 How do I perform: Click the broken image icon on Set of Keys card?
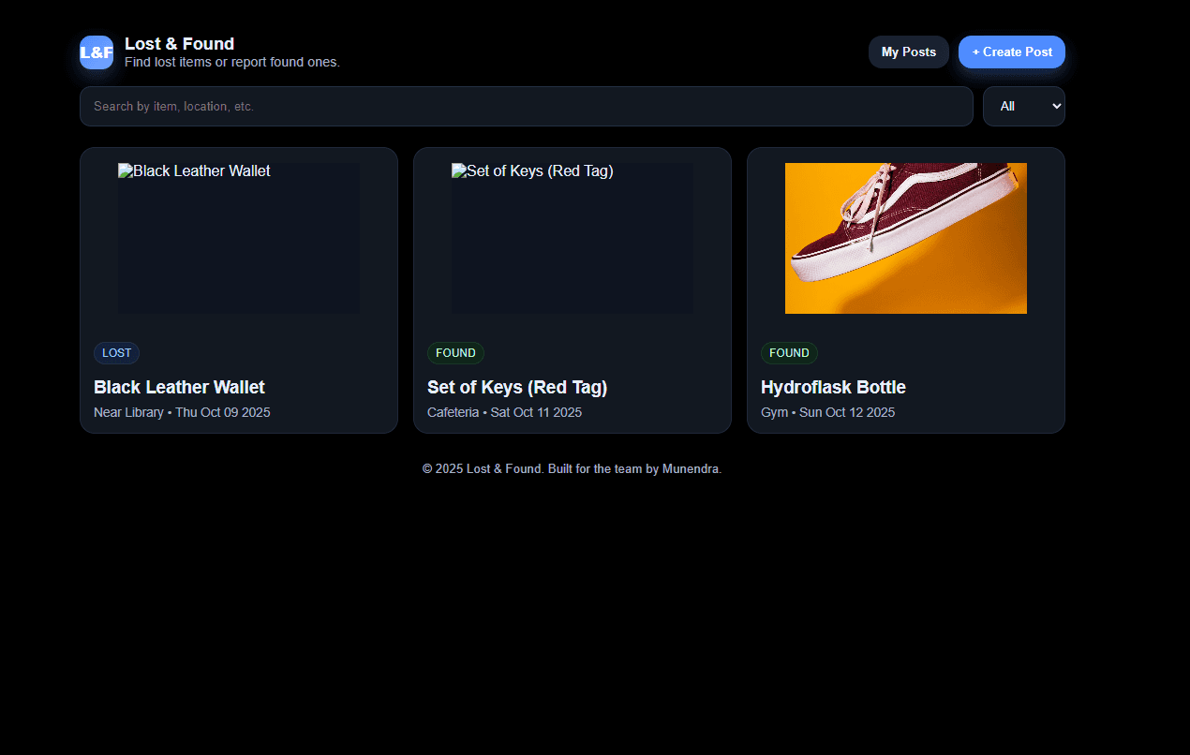tap(457, 170)
